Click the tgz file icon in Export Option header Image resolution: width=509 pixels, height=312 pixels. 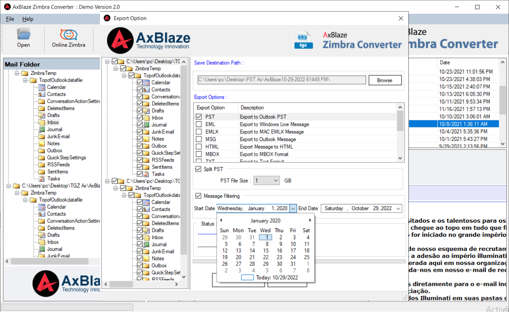click(x=303, y=40)
